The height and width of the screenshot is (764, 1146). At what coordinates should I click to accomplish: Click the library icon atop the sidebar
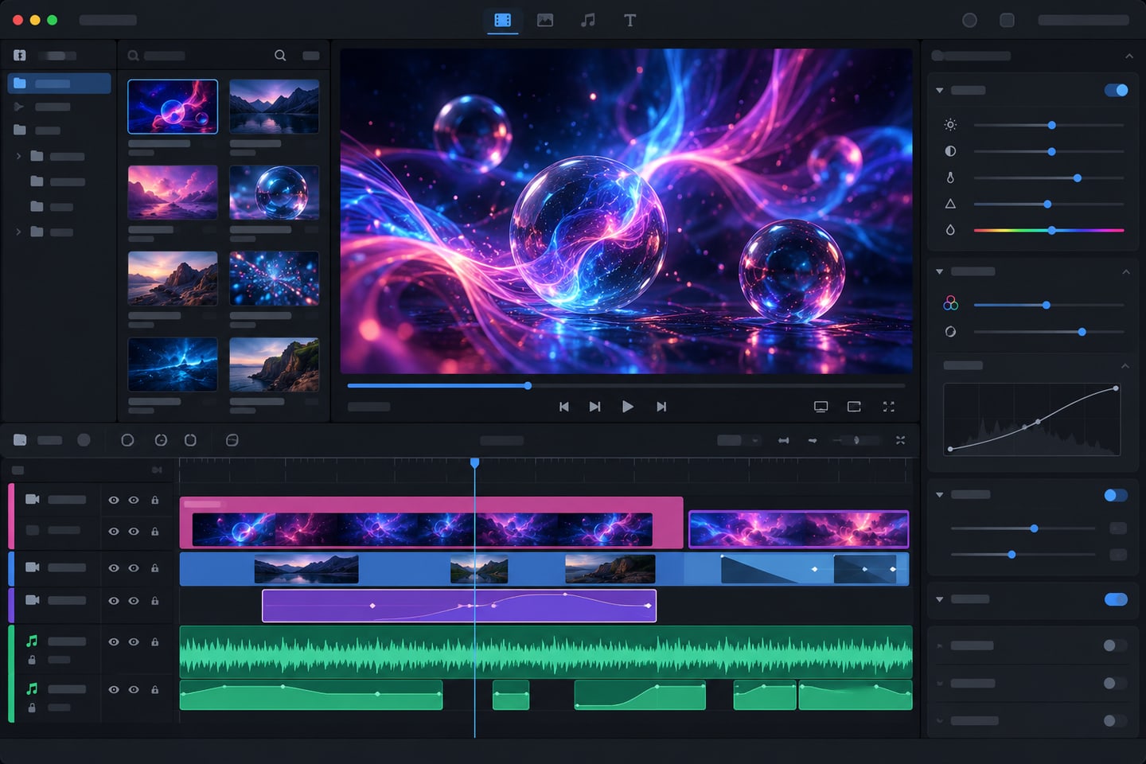click(20, 56)
